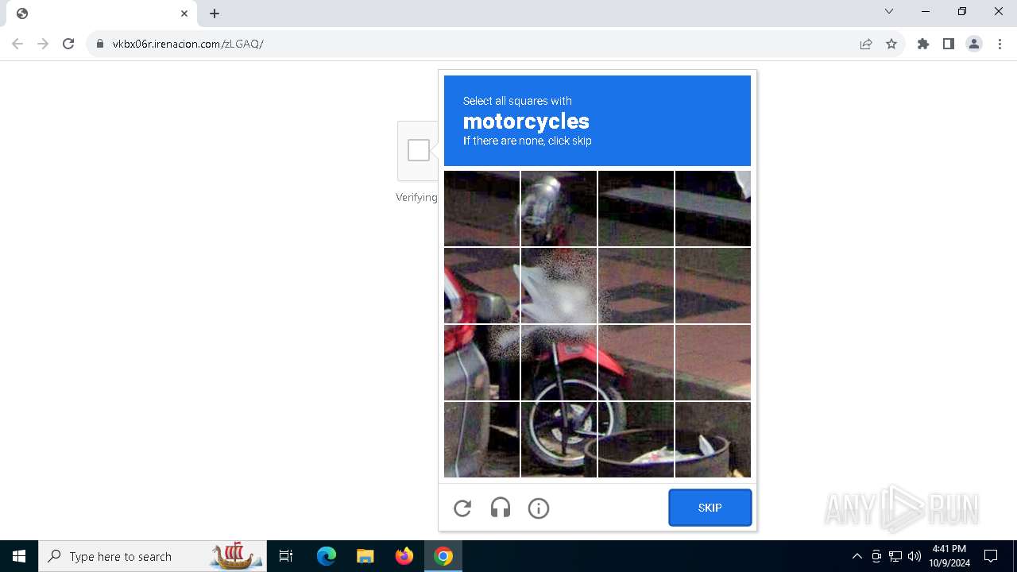Launch Microsoft Edge from the taskbar
This screenshot has height=572, width=1017.
327,556
